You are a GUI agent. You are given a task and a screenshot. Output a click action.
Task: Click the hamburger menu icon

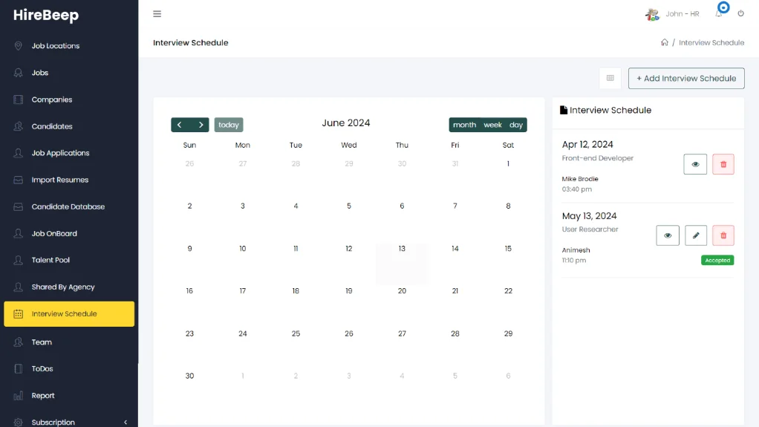click(157, 14)
